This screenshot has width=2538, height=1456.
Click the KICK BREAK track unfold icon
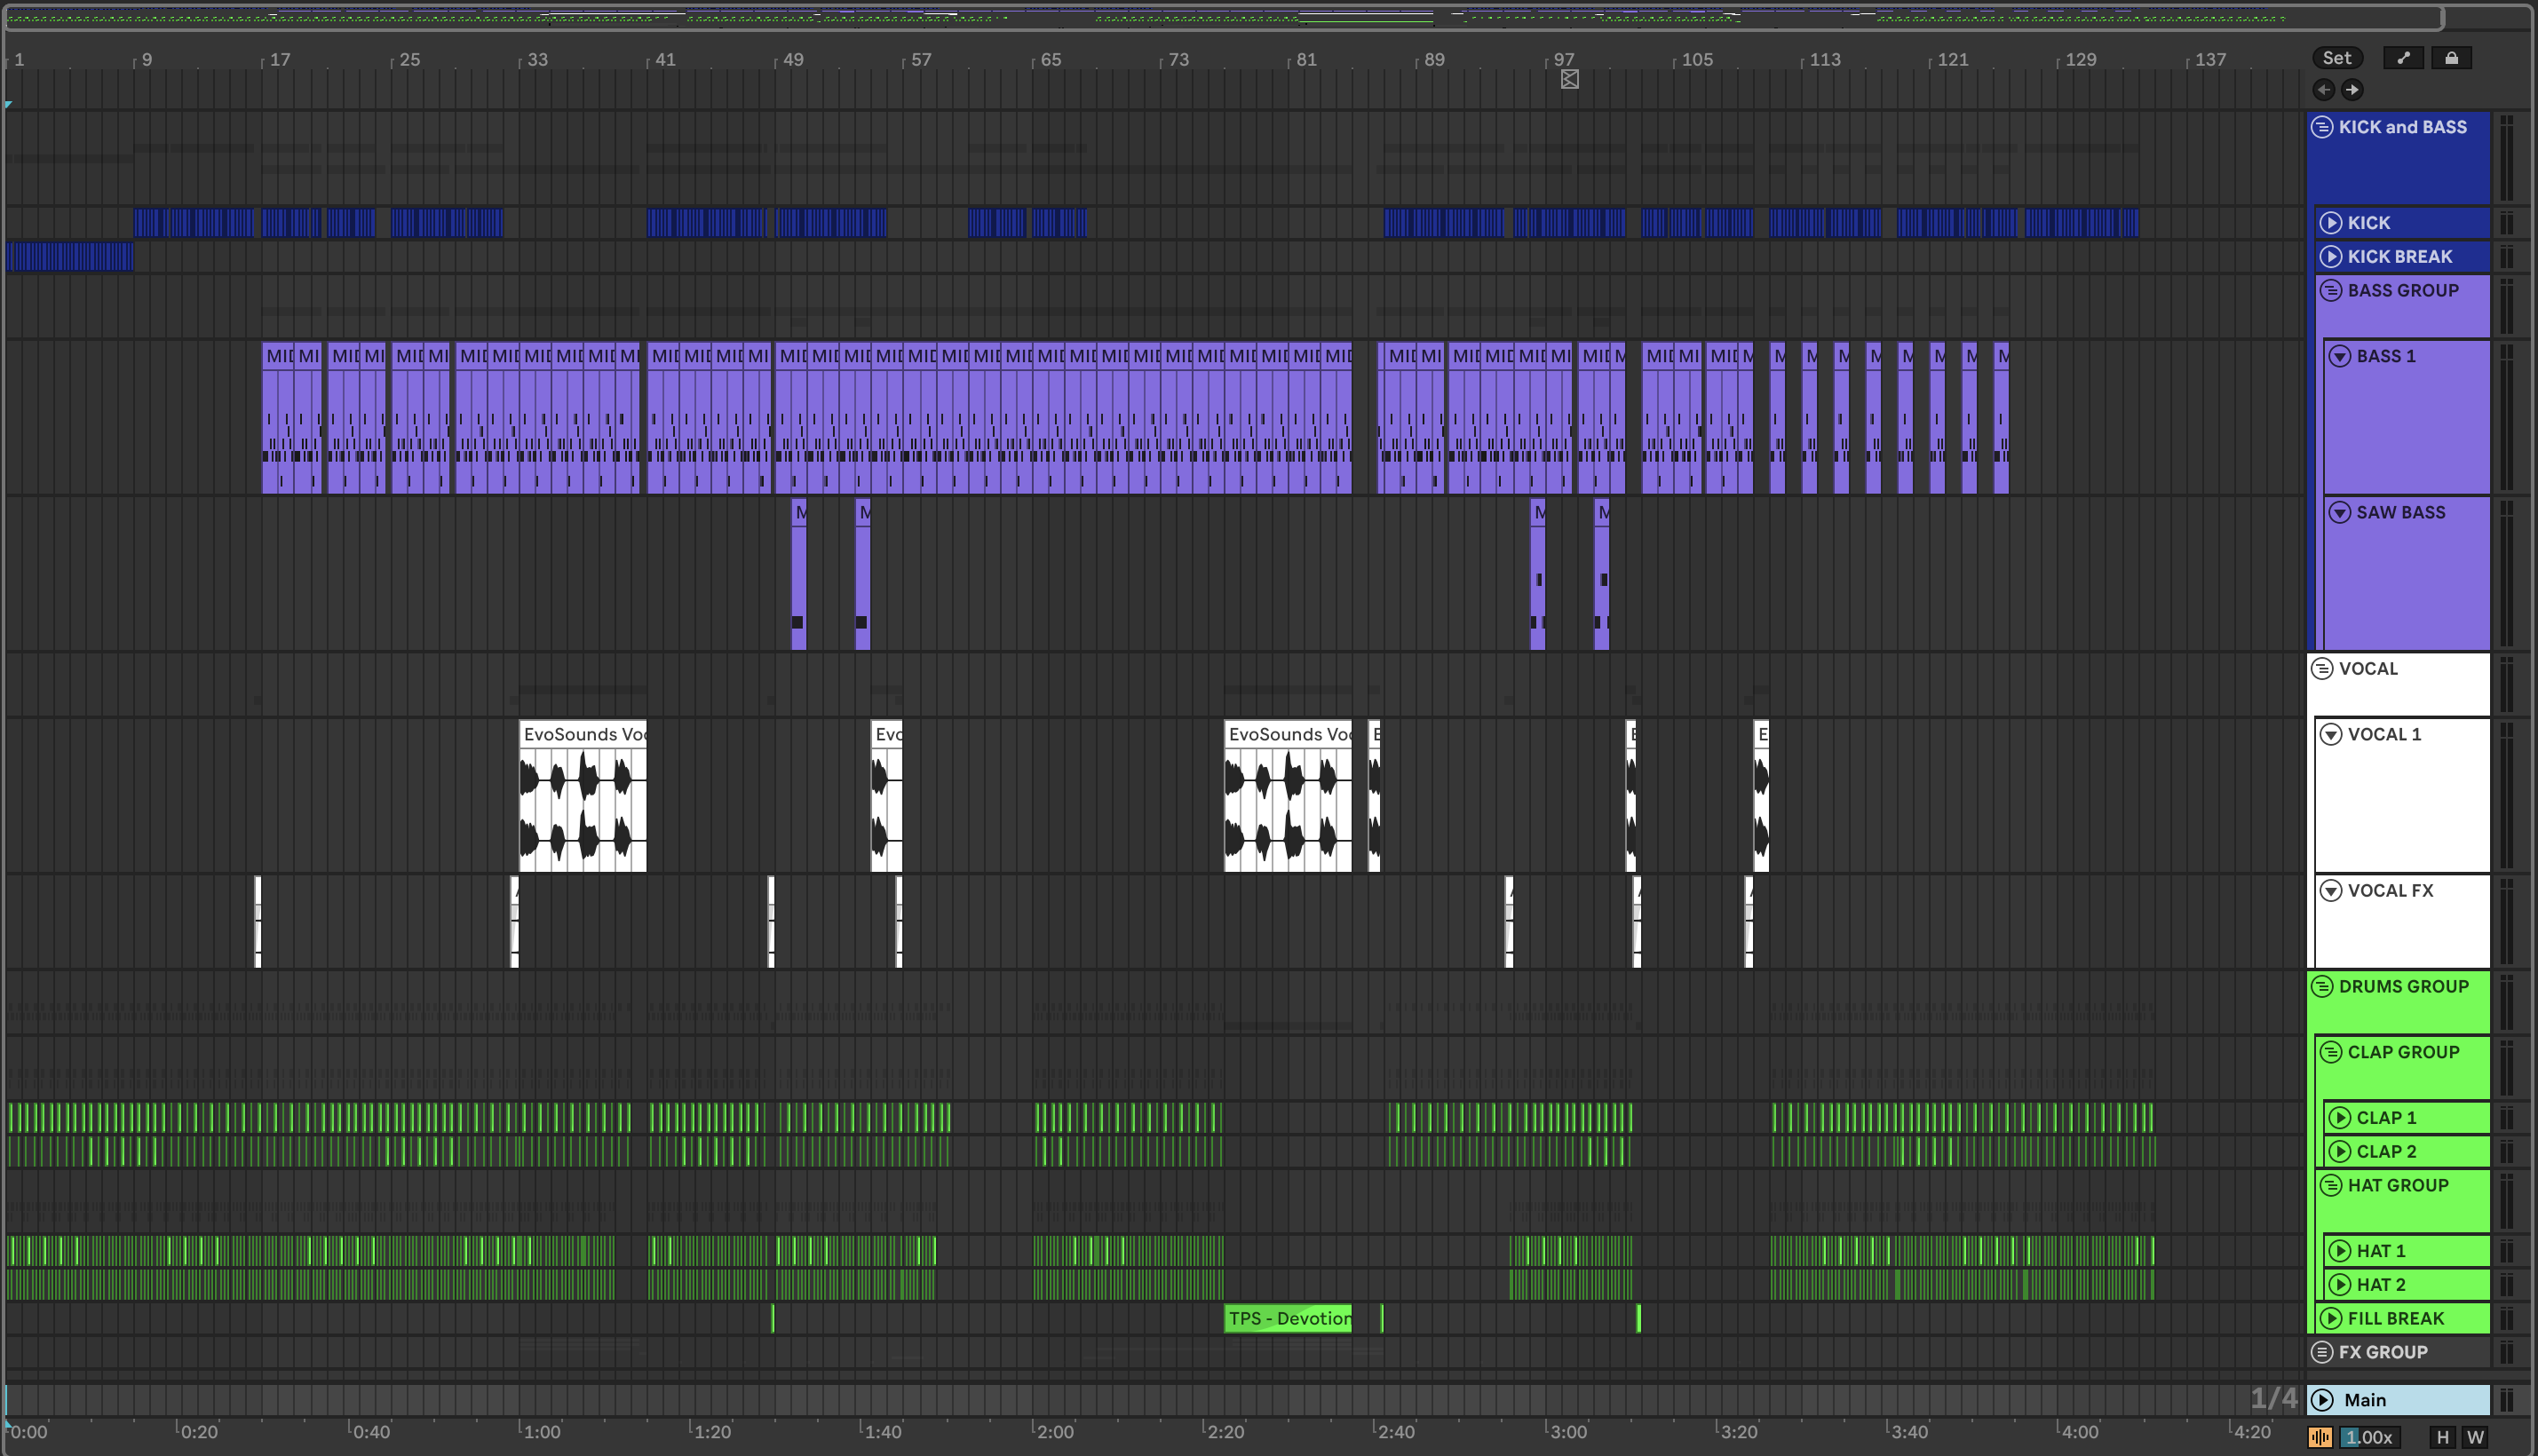tap(2331, 257)
